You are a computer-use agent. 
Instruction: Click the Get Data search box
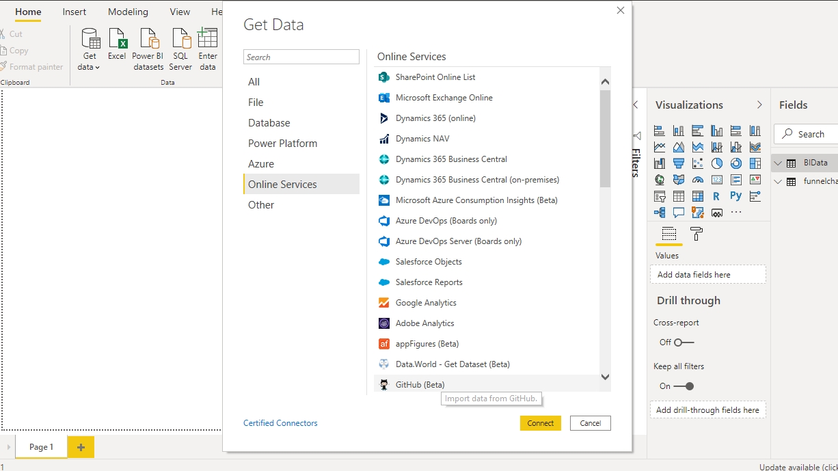301,57
